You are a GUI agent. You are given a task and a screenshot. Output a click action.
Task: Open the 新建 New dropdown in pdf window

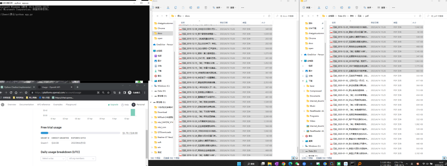coord(308,7)
